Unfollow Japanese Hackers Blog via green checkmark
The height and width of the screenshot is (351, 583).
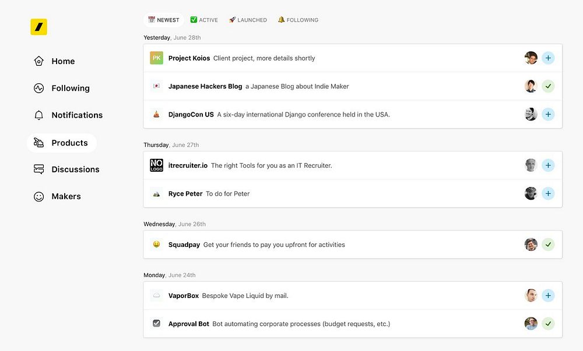pos(548,86)
